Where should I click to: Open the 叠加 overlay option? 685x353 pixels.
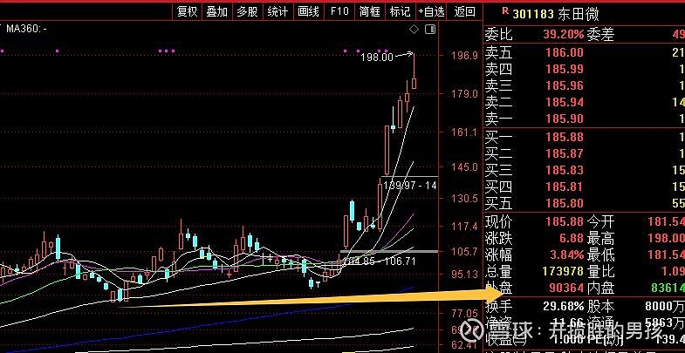[x=217, y=12]
